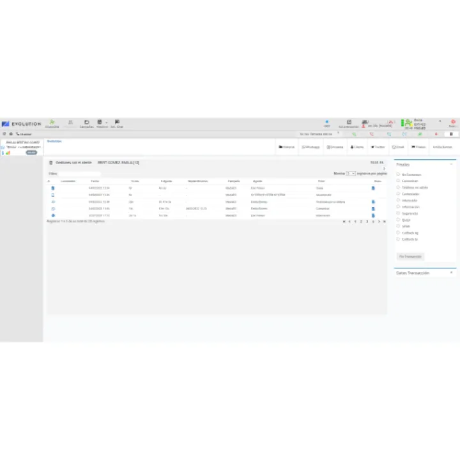Expand the Datos Transacción panel
This screenshot has width=460, height=460.
coord(451,273)
